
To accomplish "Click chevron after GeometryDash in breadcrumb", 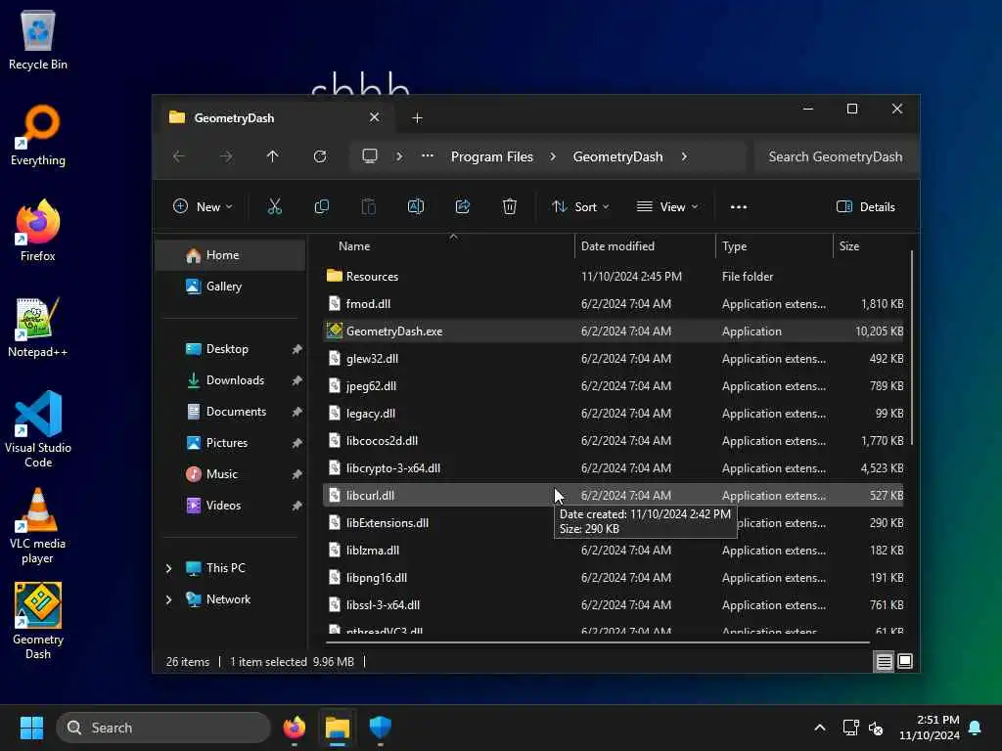I will [684, 156].
